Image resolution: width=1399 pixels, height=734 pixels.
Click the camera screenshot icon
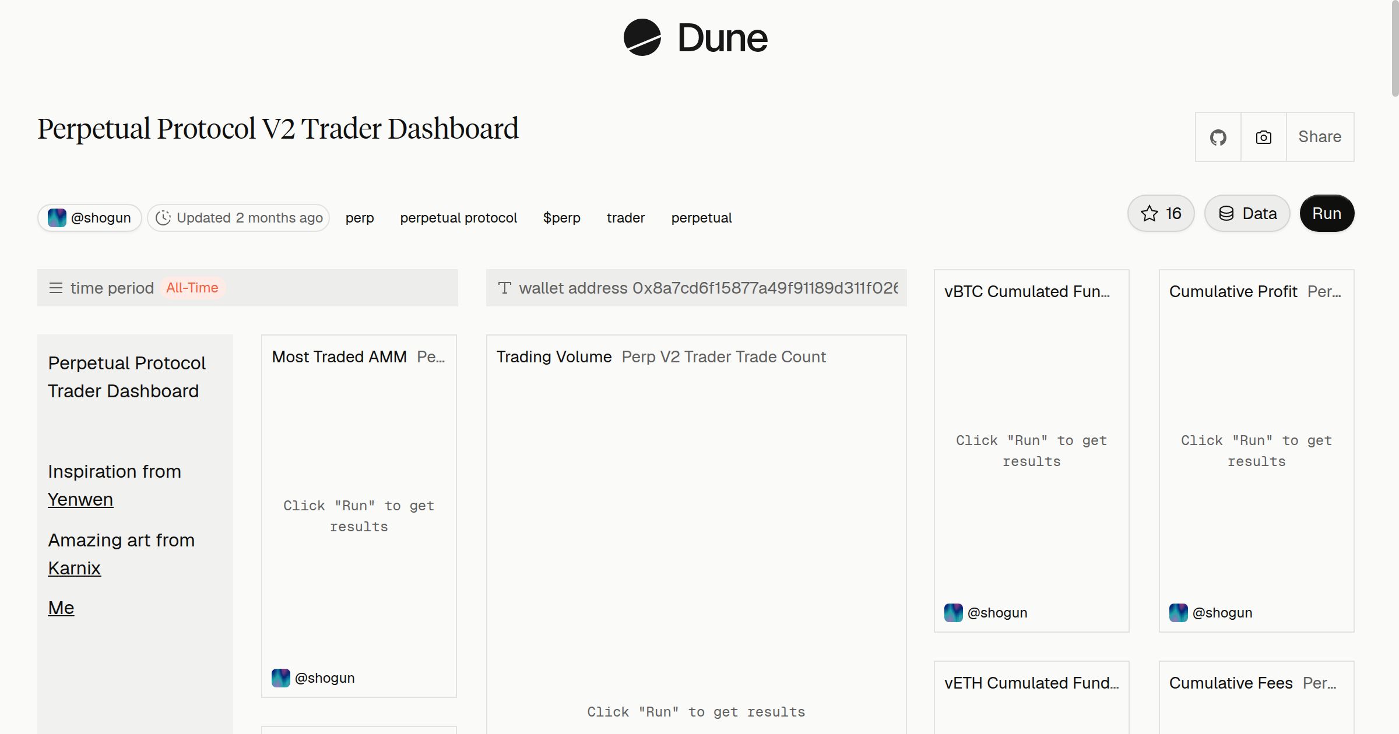point(1263,137)
